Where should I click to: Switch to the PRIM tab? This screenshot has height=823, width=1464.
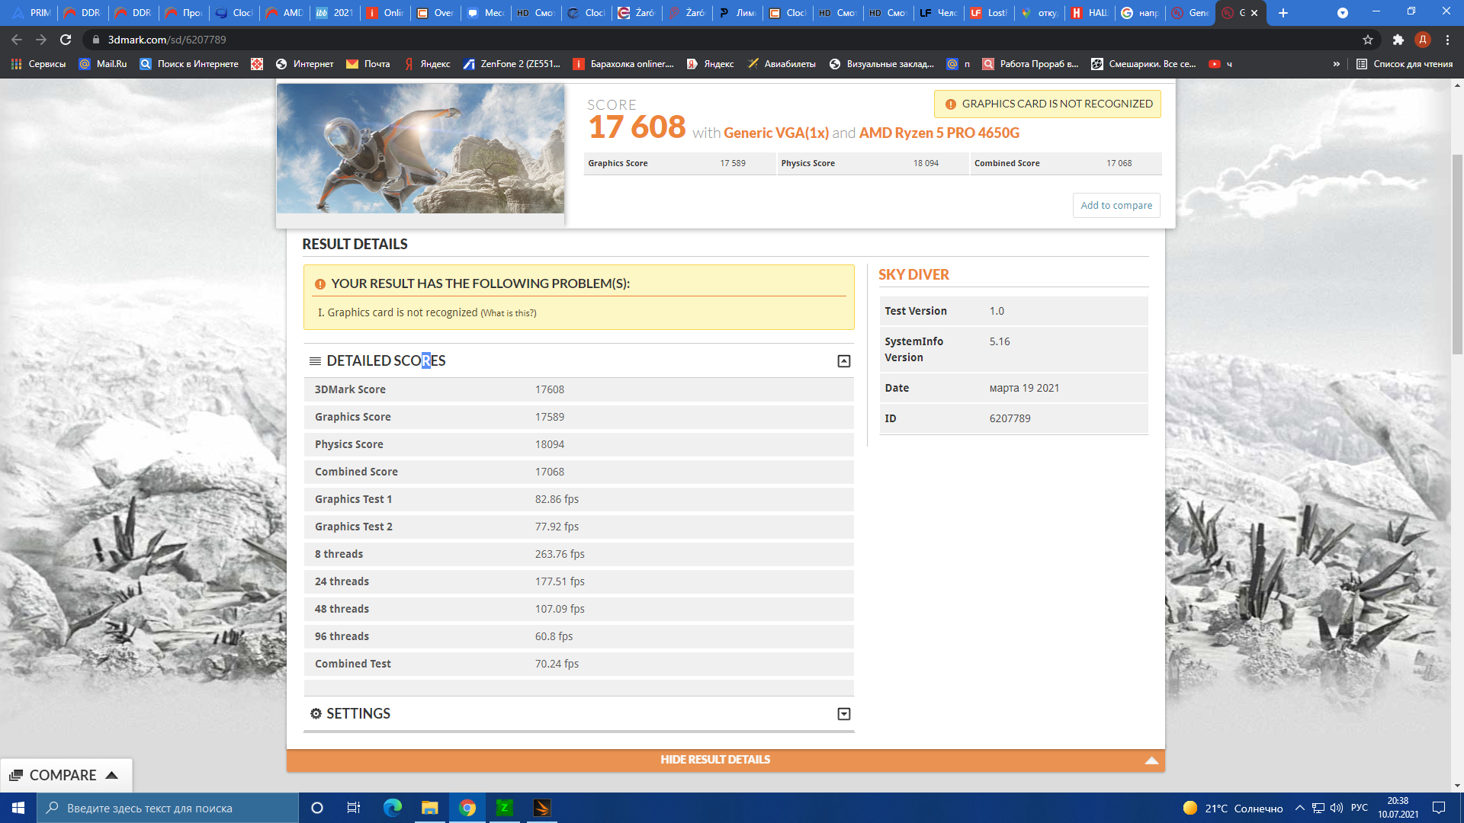coord(31,13)
